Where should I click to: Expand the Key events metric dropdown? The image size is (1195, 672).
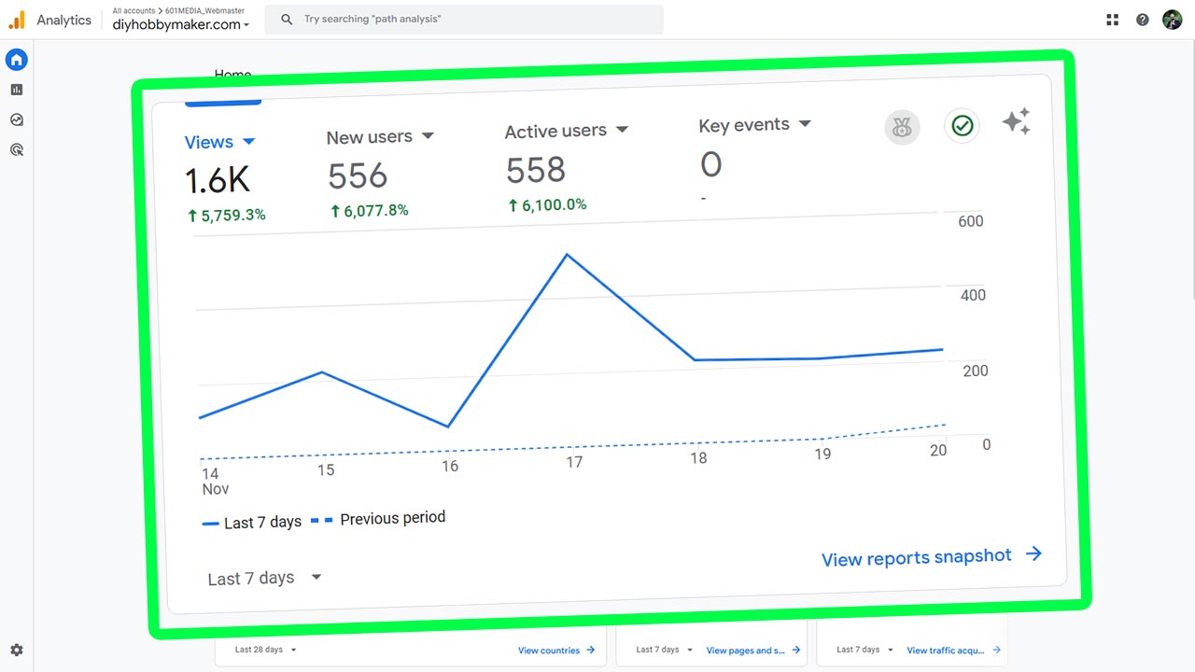pos(805,123)
